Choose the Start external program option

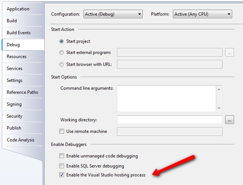(61, 52)
